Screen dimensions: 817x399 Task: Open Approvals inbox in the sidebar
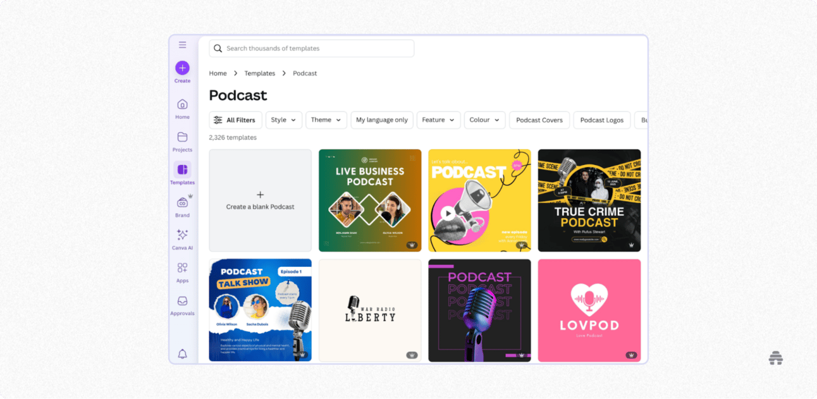(182, 305)
